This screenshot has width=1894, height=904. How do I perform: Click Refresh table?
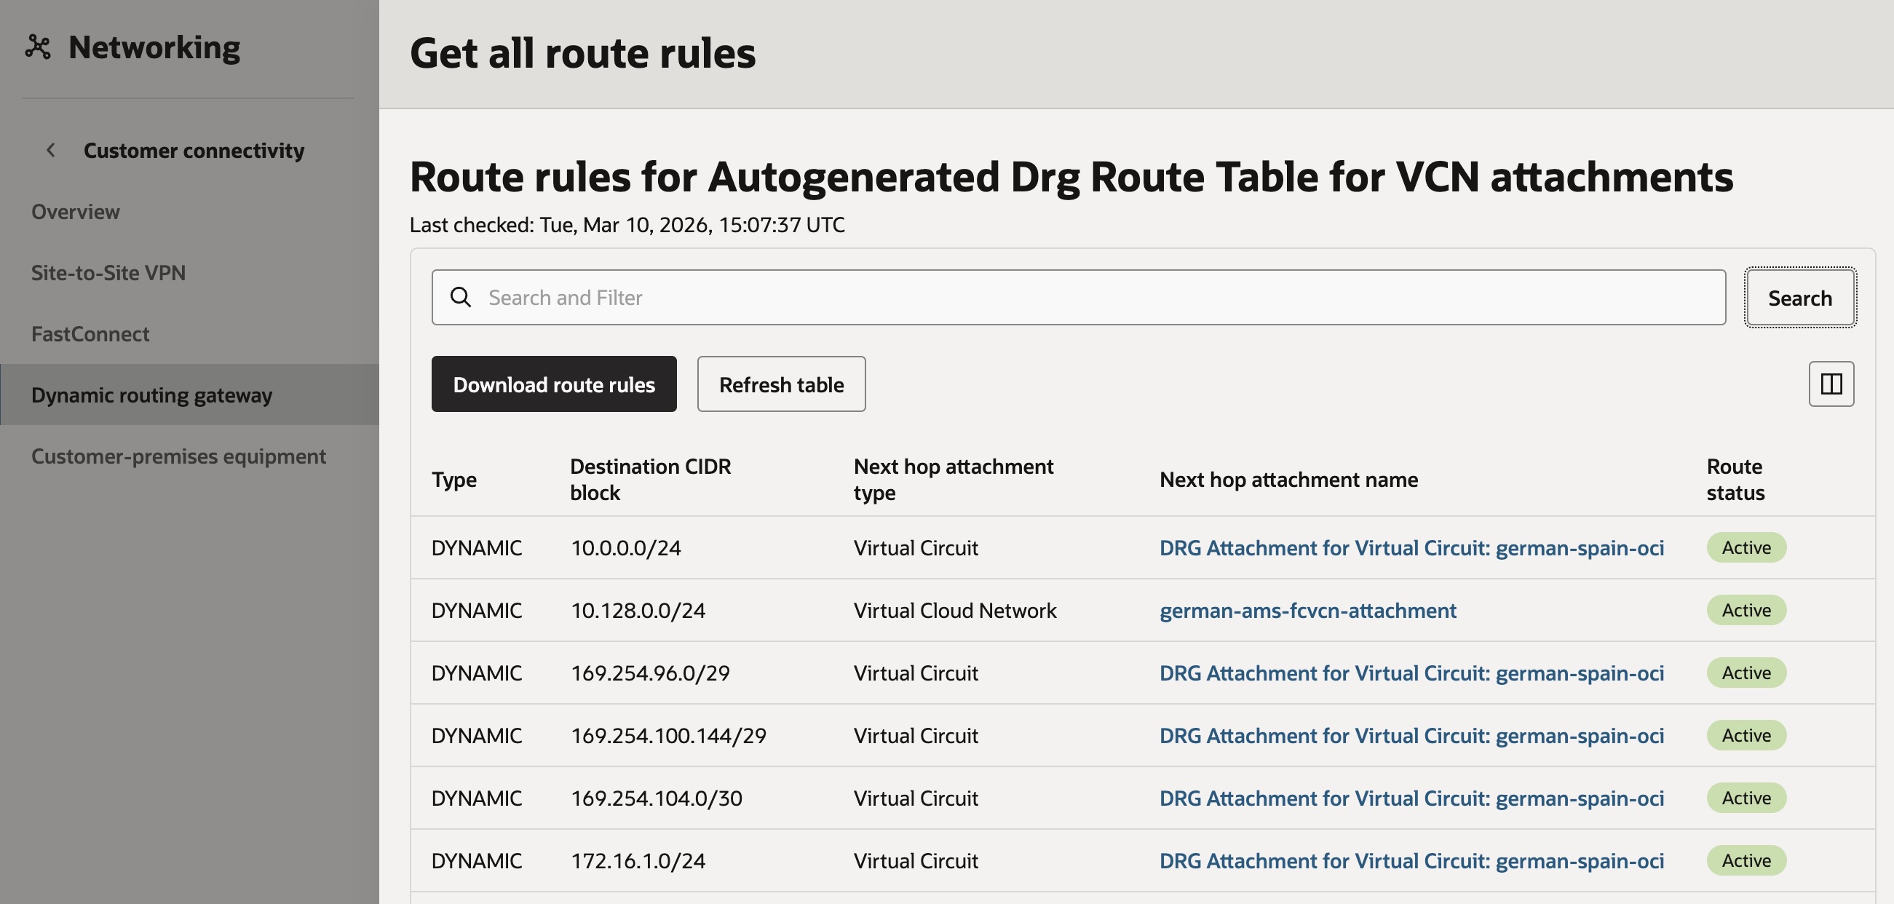(781, 384)
